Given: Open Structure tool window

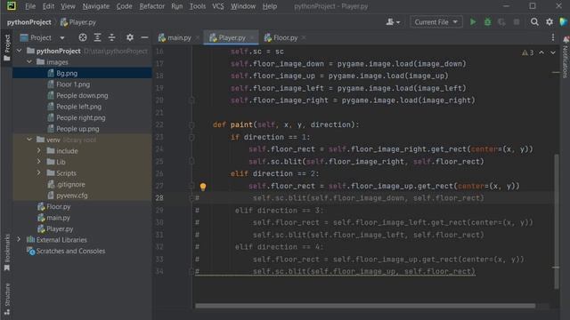Looking at the screenshot, I should pyautogui.click(x=7, y=300).
